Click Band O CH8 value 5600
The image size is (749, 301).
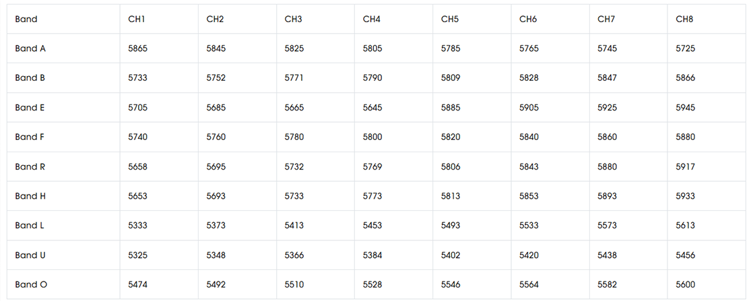pyautogui.click(x=686, y=284)
